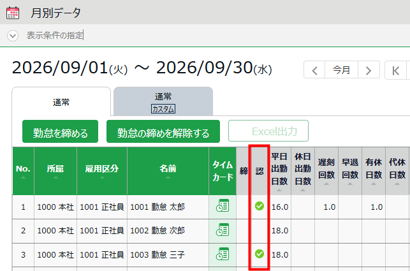
Task: Sort by 休日出勤日数 column header
Action: 303,171
